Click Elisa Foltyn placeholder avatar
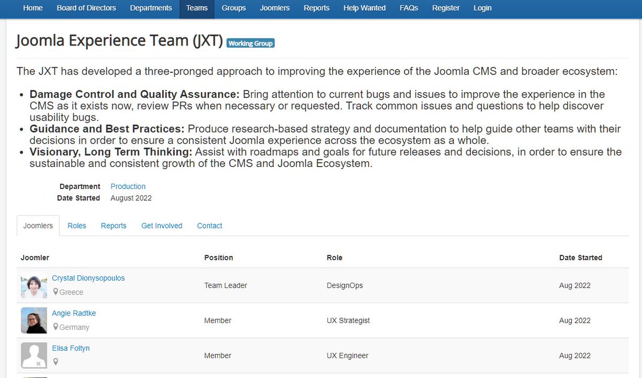 pos(34,356)
